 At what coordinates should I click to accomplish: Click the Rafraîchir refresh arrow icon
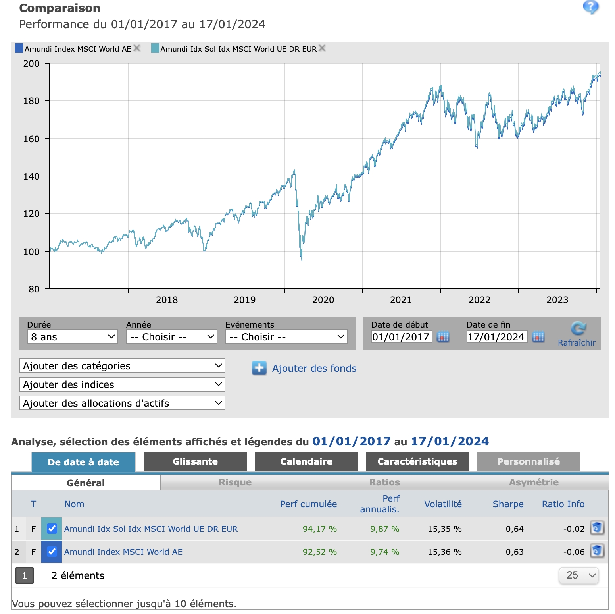(578, 328)
